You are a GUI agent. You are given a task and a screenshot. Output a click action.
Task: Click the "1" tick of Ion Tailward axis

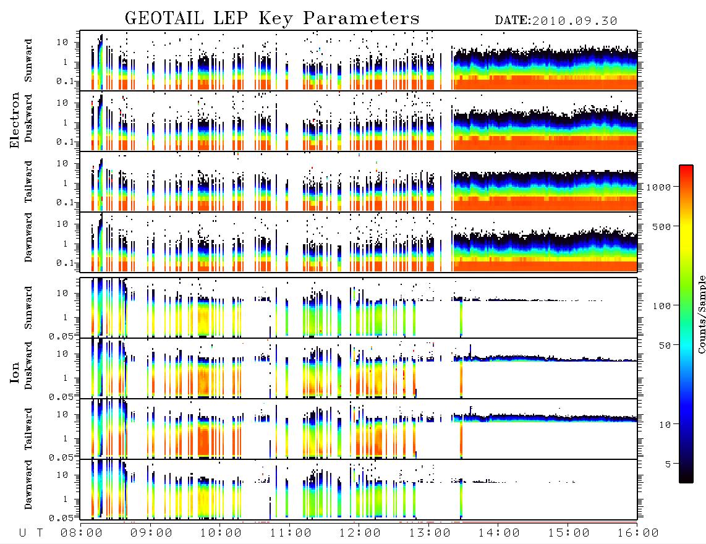click(x=66, y=438)
